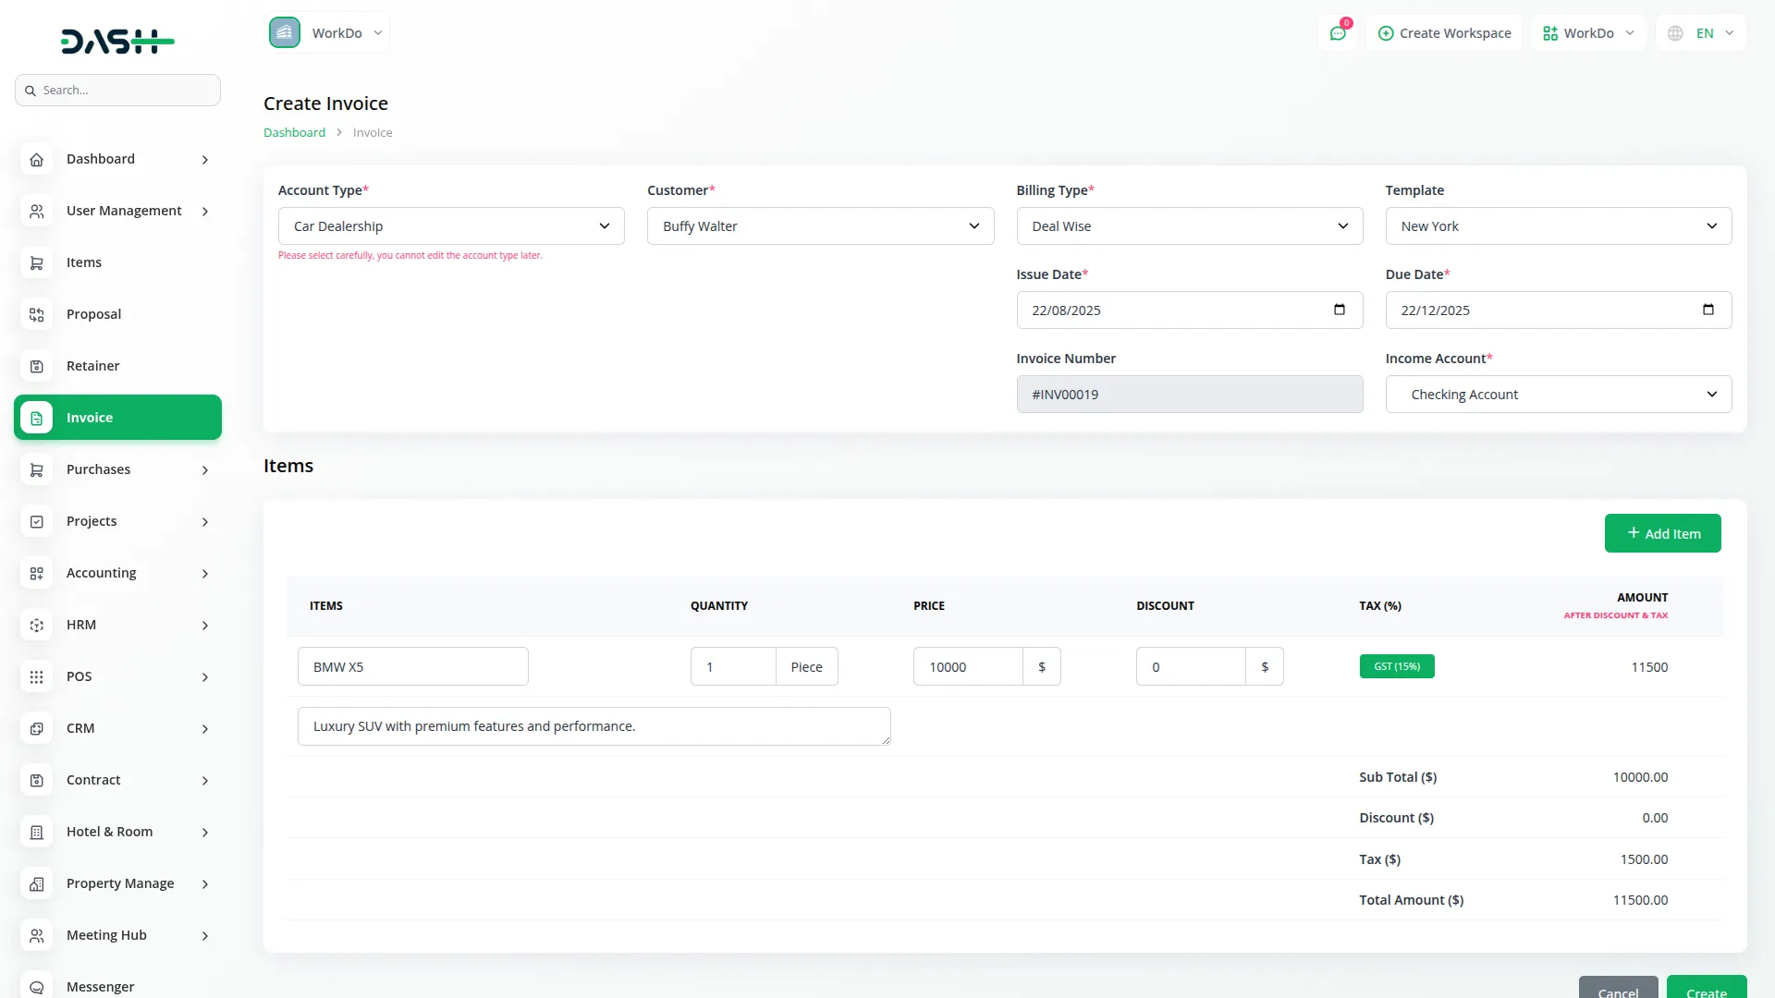Click the POS grid icon in sidebar
The width and height of the screenshot is (1775, 998).
pyautogui.click(x=36, y=676)
